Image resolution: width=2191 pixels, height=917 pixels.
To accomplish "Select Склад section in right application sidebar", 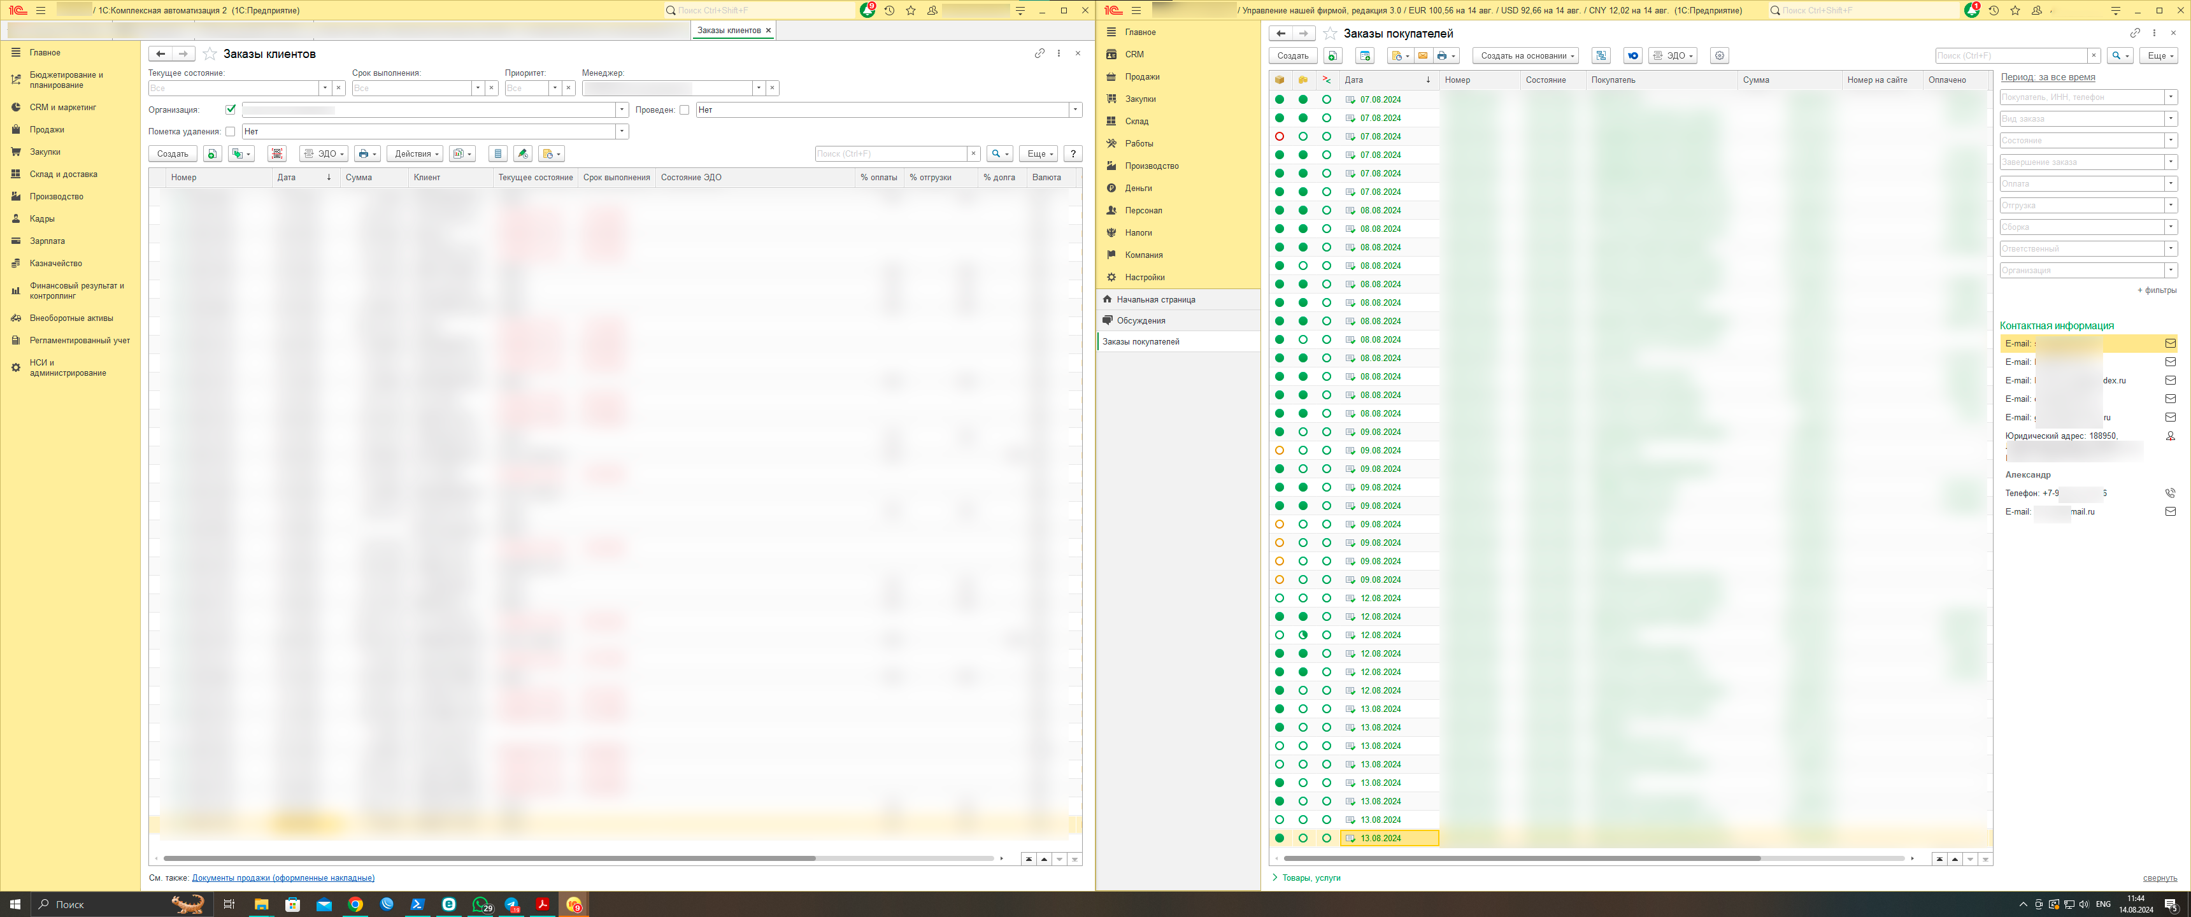I will click(1136, 122).
